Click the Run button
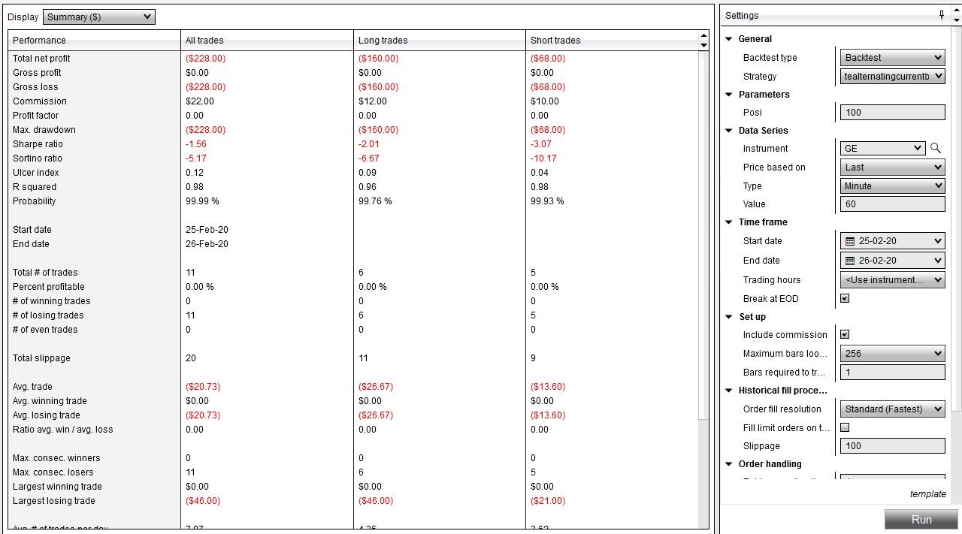The width and height of the screenshot is (962, 534). point(921,519)
